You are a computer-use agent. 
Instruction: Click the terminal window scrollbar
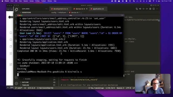[124, 75]
